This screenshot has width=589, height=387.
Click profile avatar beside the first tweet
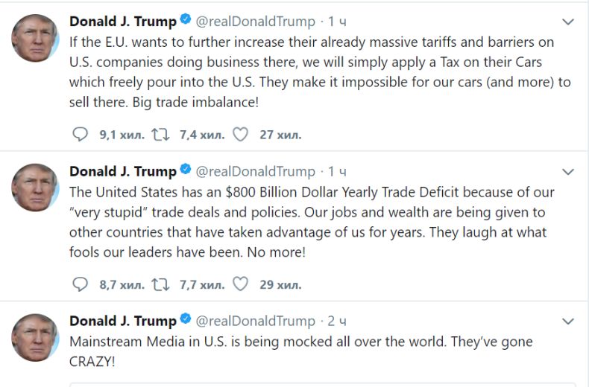tap(34, 38)
